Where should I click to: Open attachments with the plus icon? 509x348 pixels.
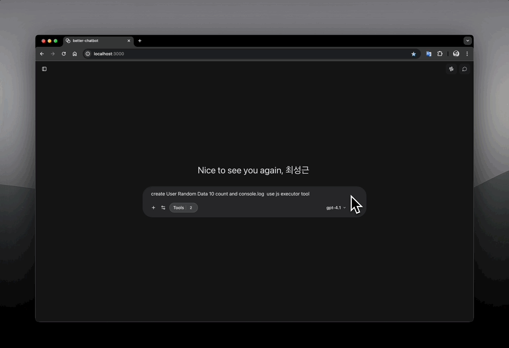click(153, 208)
